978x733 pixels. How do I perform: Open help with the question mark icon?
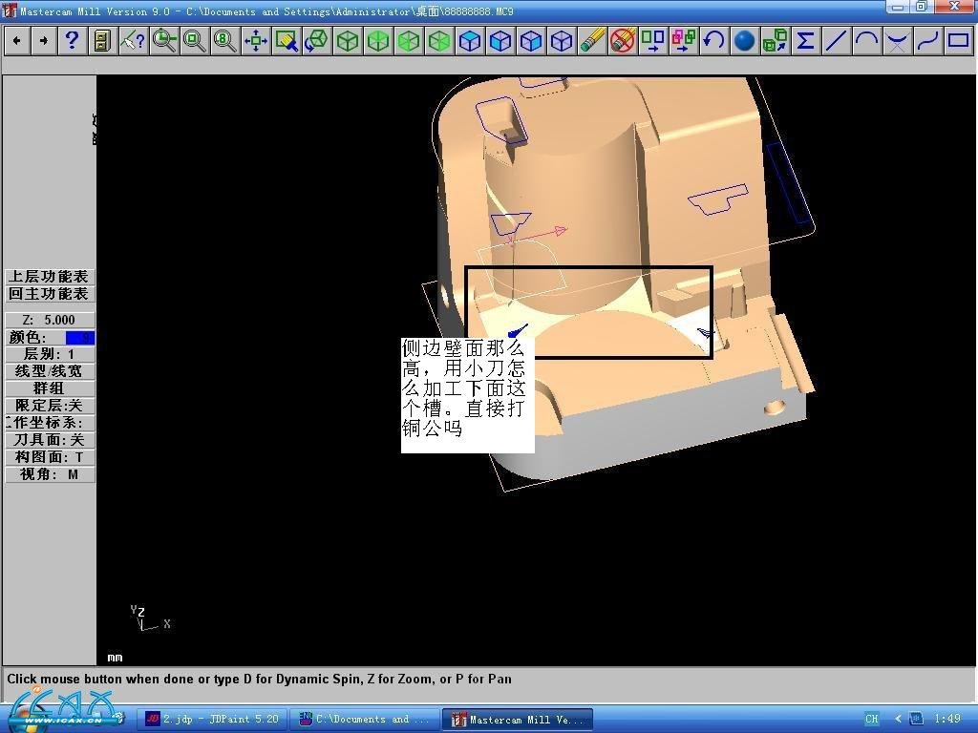click(72, 41)
